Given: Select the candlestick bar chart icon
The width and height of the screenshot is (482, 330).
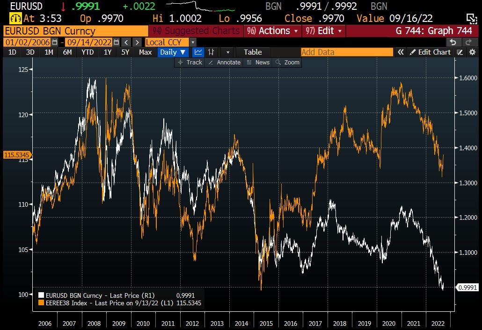Looking at the screenshot, I should [211, 52].
